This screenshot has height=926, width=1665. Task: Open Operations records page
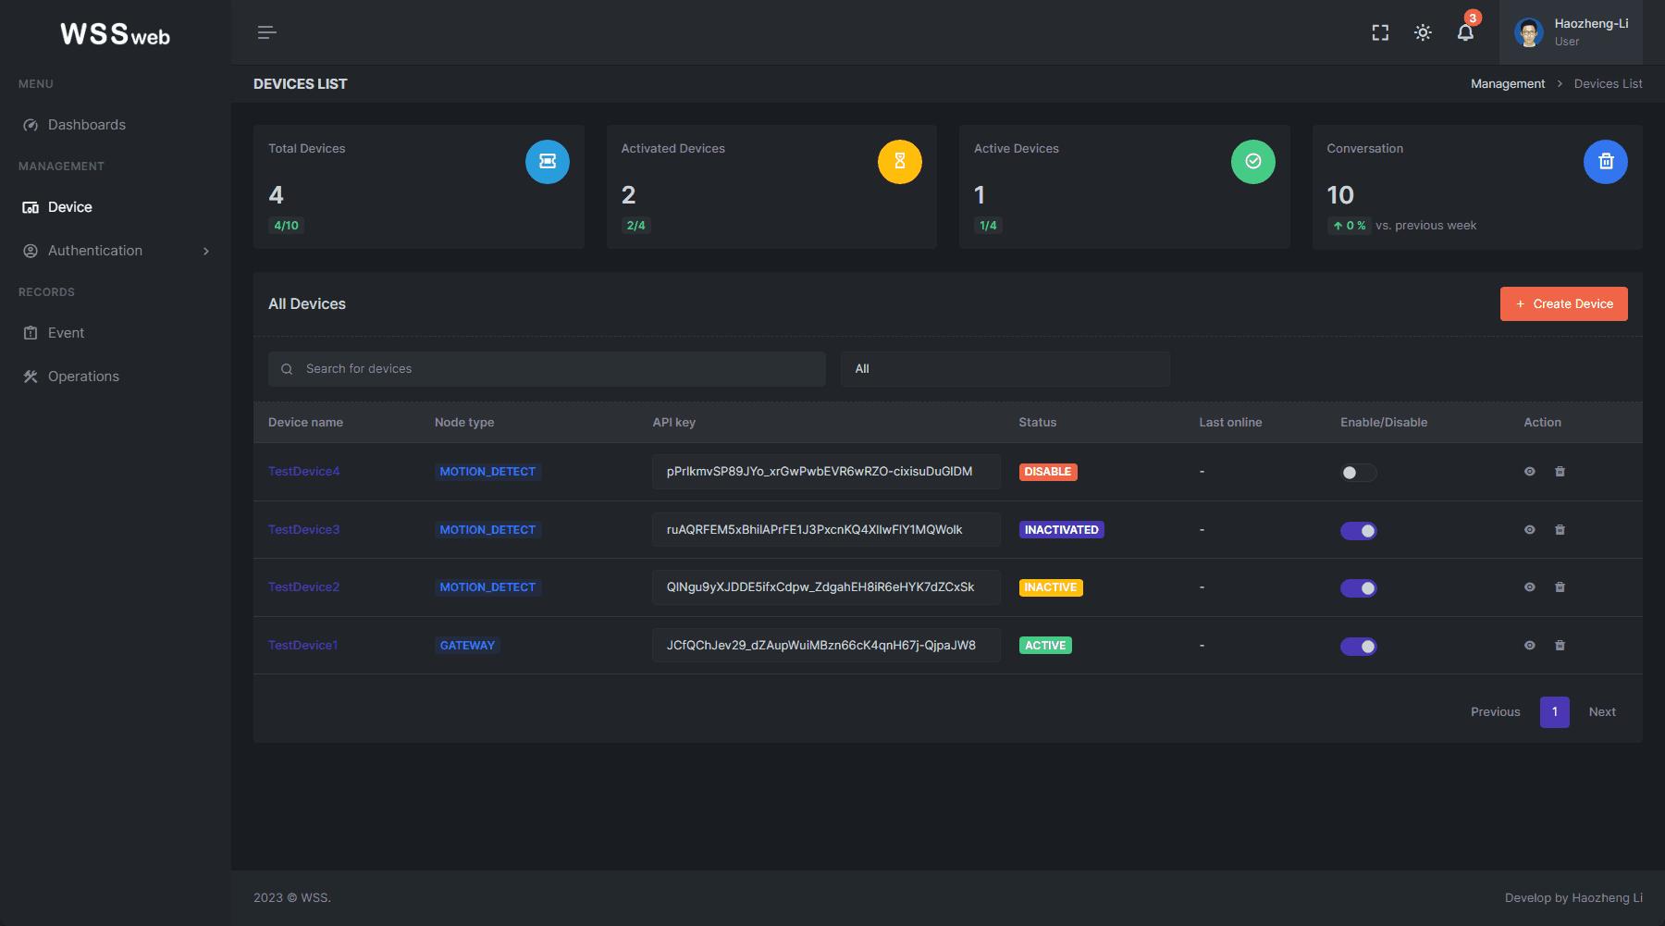click(83, 377)
